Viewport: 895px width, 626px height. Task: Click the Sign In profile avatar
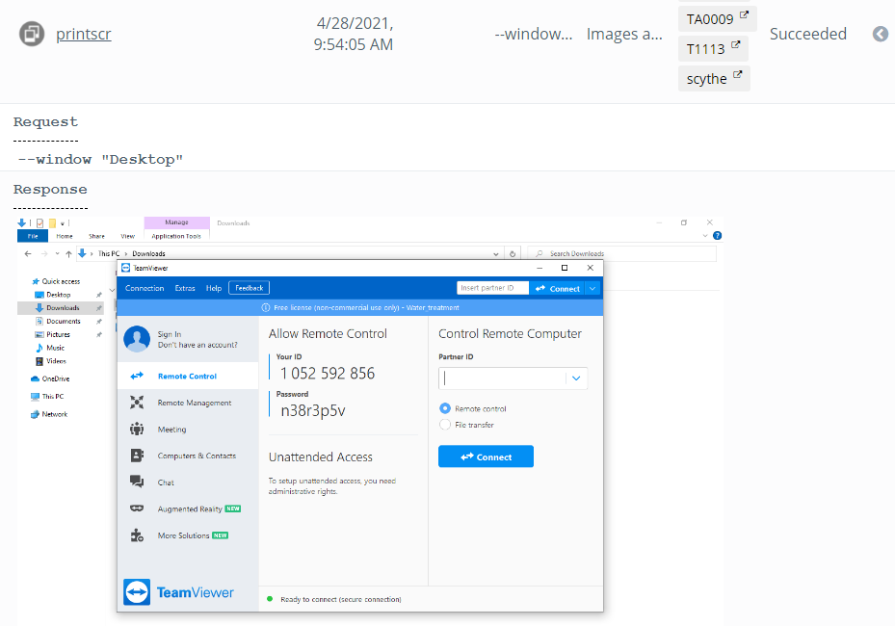137,339
